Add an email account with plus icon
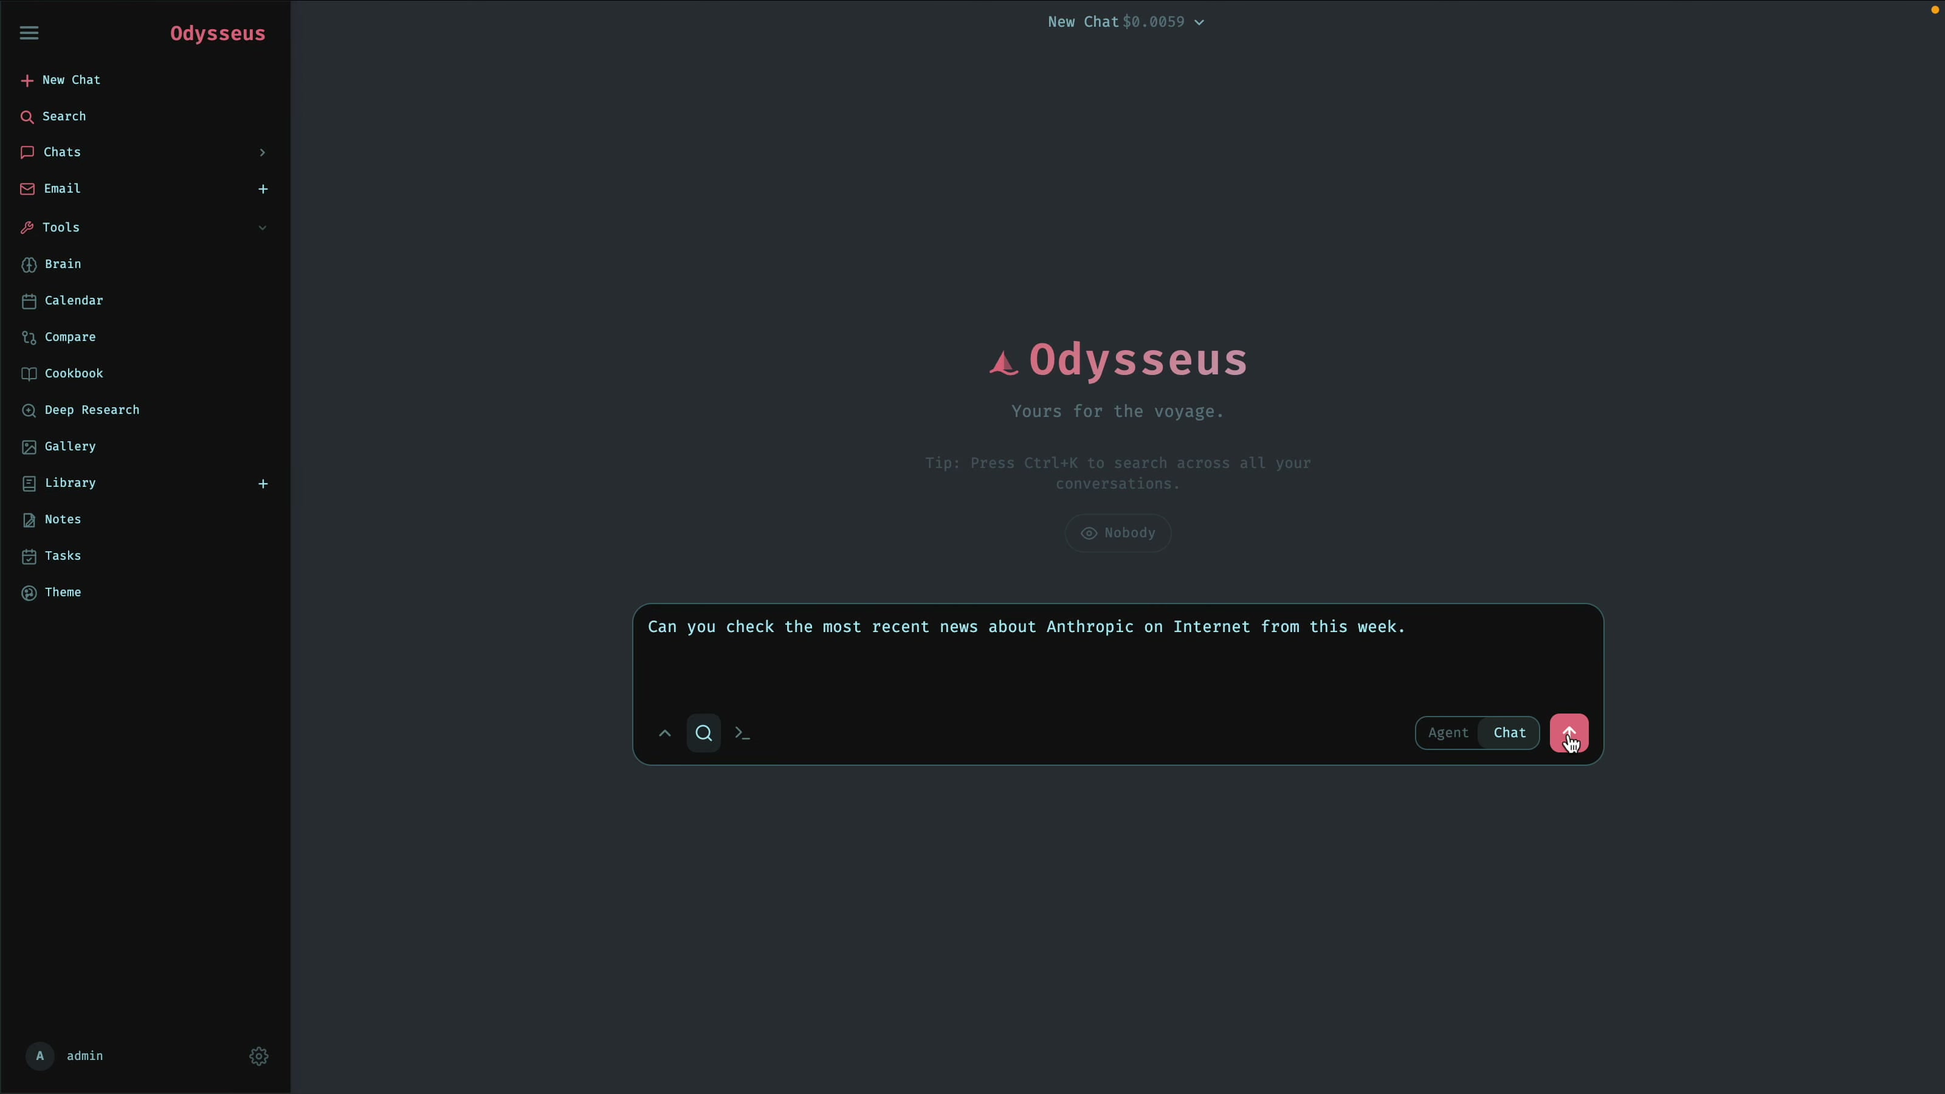 click(x=263, y=189)
